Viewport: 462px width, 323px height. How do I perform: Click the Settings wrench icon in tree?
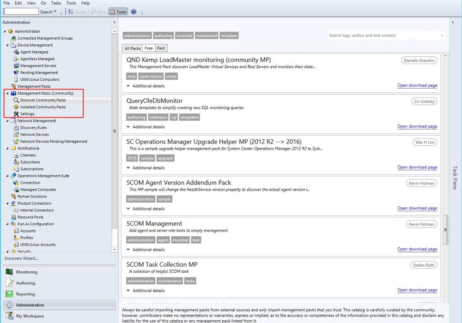pyautogui.click(x=16, y=114)
